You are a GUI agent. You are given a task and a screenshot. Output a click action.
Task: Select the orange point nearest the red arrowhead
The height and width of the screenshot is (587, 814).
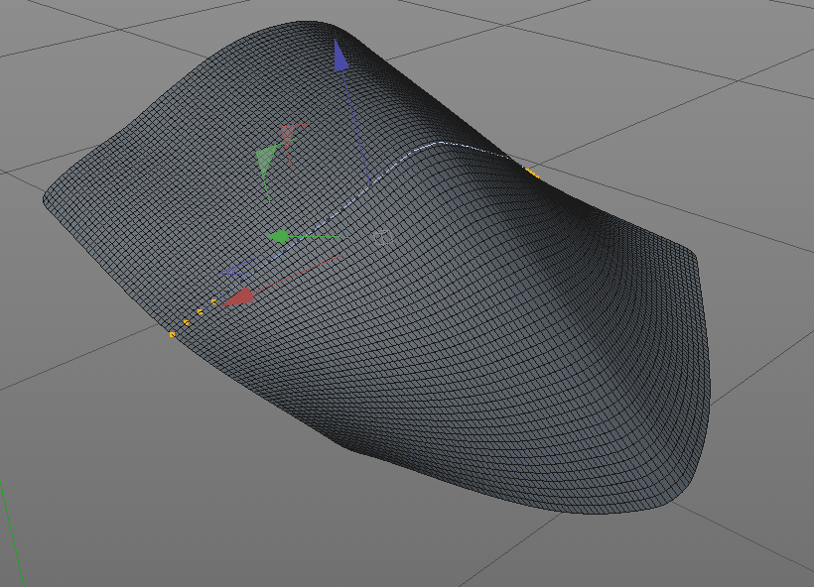213,301
